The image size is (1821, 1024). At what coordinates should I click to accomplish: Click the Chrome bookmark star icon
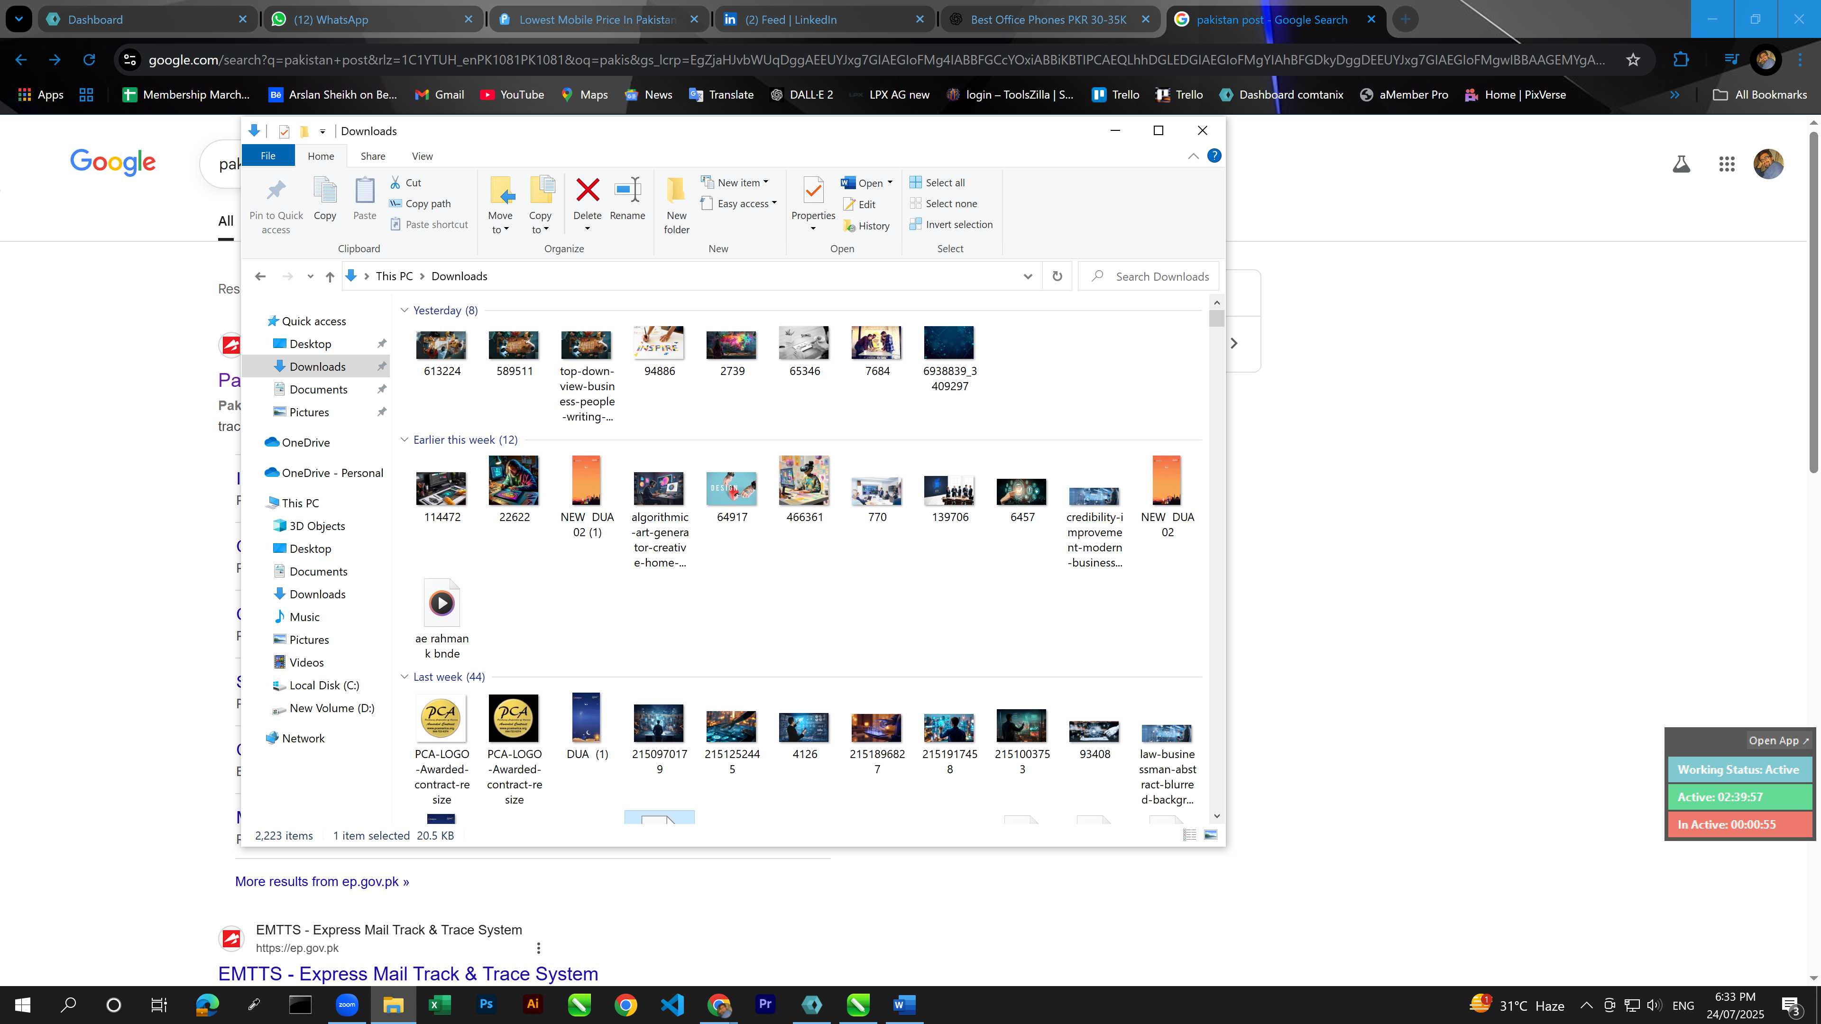pos(1632,59)
